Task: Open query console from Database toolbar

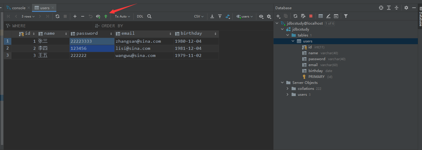Action: tap(336, 16)
